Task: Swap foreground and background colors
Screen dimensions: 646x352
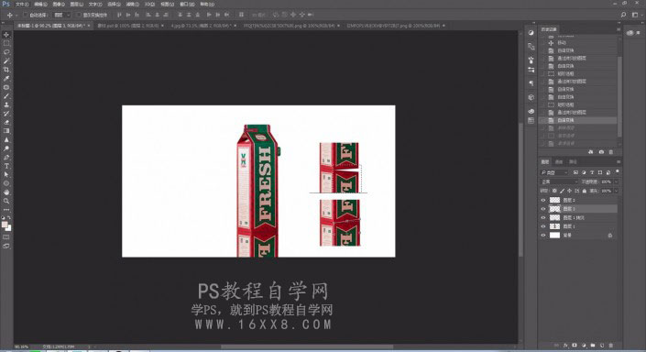Action: [x=9, y=218]
